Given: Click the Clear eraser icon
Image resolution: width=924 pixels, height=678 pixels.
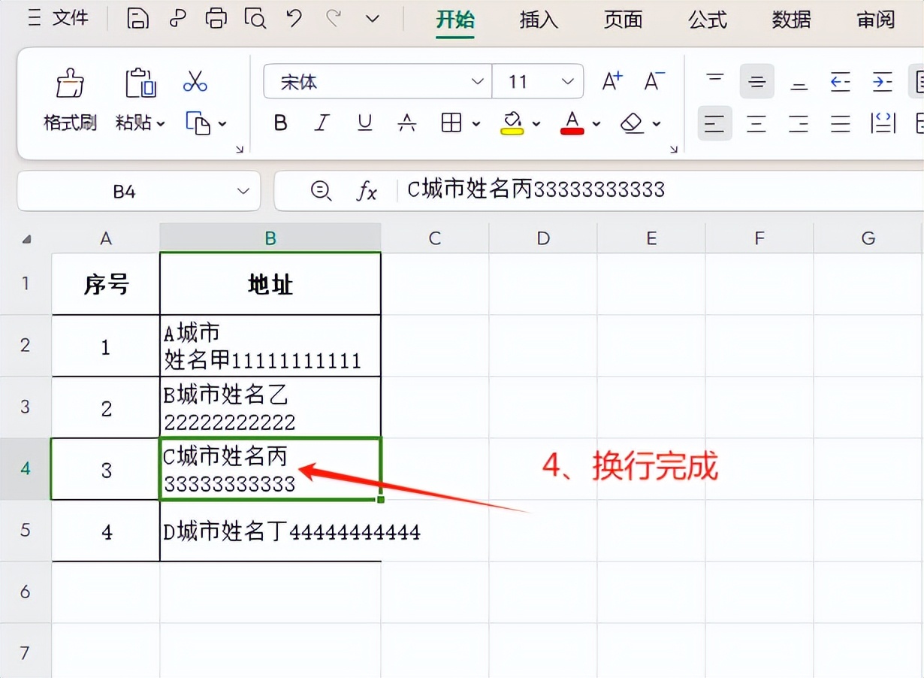Looking at the screenshot, I should click(633, 123).
